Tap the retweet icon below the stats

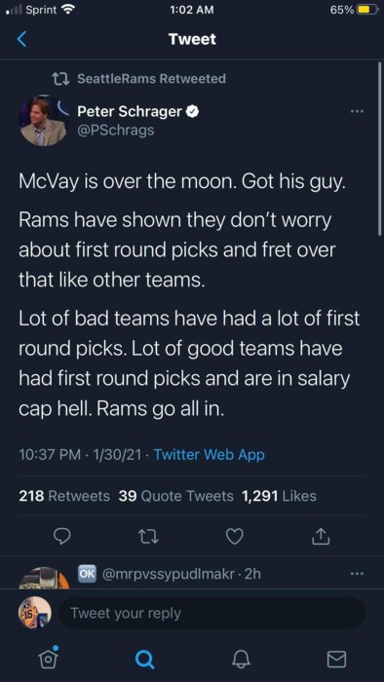coord(148,536)
